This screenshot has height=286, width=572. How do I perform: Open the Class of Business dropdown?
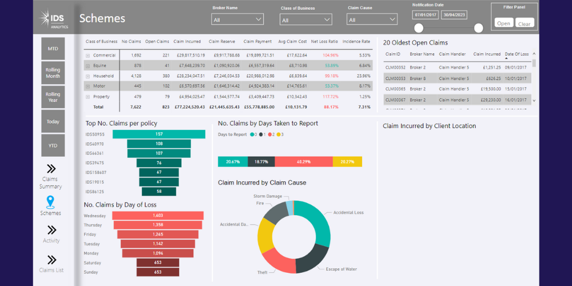coord(305,19)
